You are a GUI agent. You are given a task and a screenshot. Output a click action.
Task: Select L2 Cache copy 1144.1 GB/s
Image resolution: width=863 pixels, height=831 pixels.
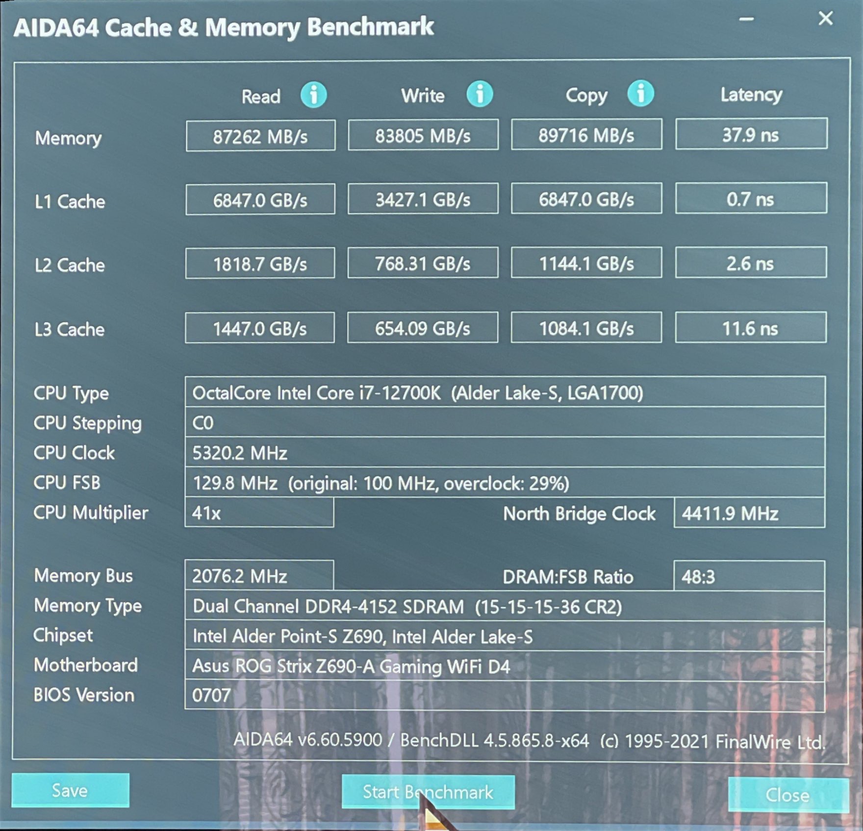tap(586, 263)
